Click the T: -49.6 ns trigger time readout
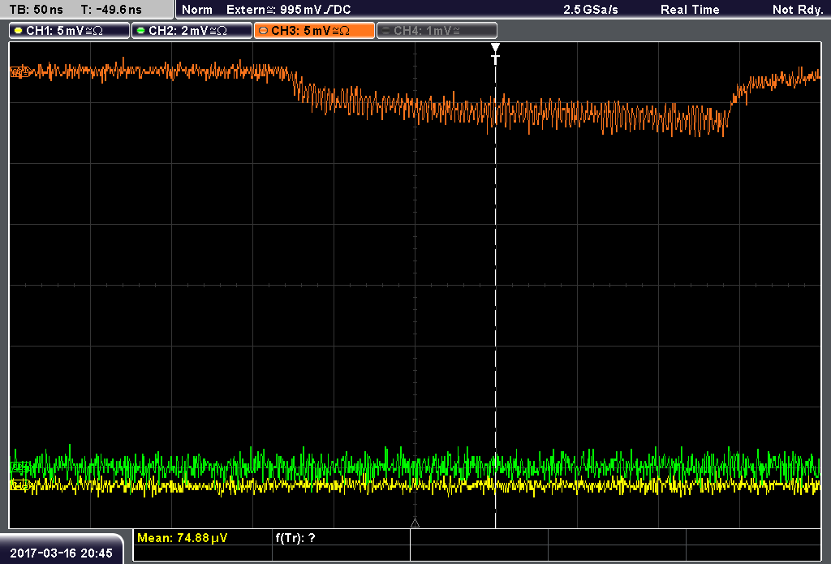This screenshot has height=564, width=831. coord(111,10)
